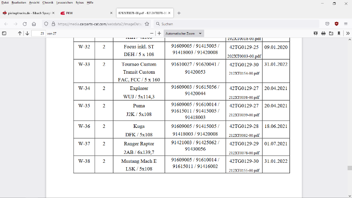The width and height of the screenshot is (352, 198).
Task: Click the text 'Mustang Mach E'
Action: pyautogui.click(x=139, y=161)
